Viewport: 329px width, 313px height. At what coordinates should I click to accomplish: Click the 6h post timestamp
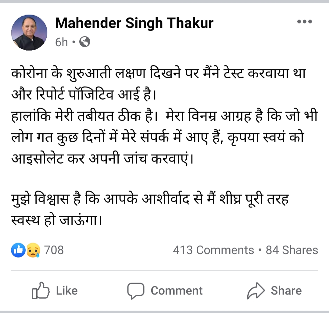61,42
